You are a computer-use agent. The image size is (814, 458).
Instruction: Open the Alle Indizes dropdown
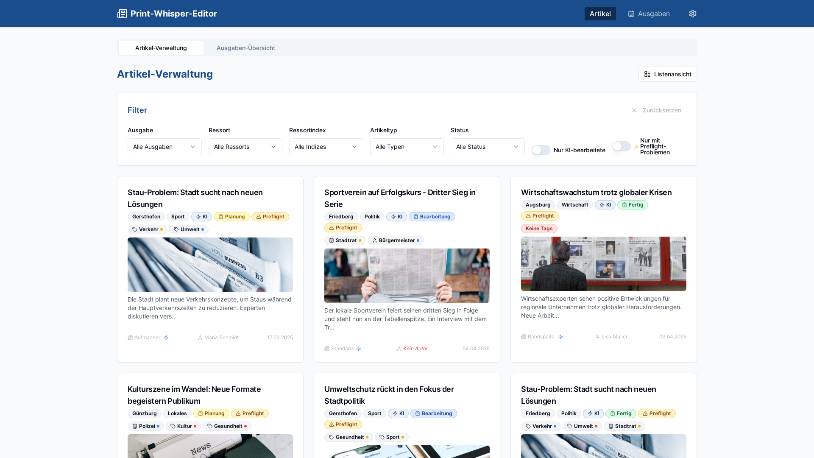[326, 147]
